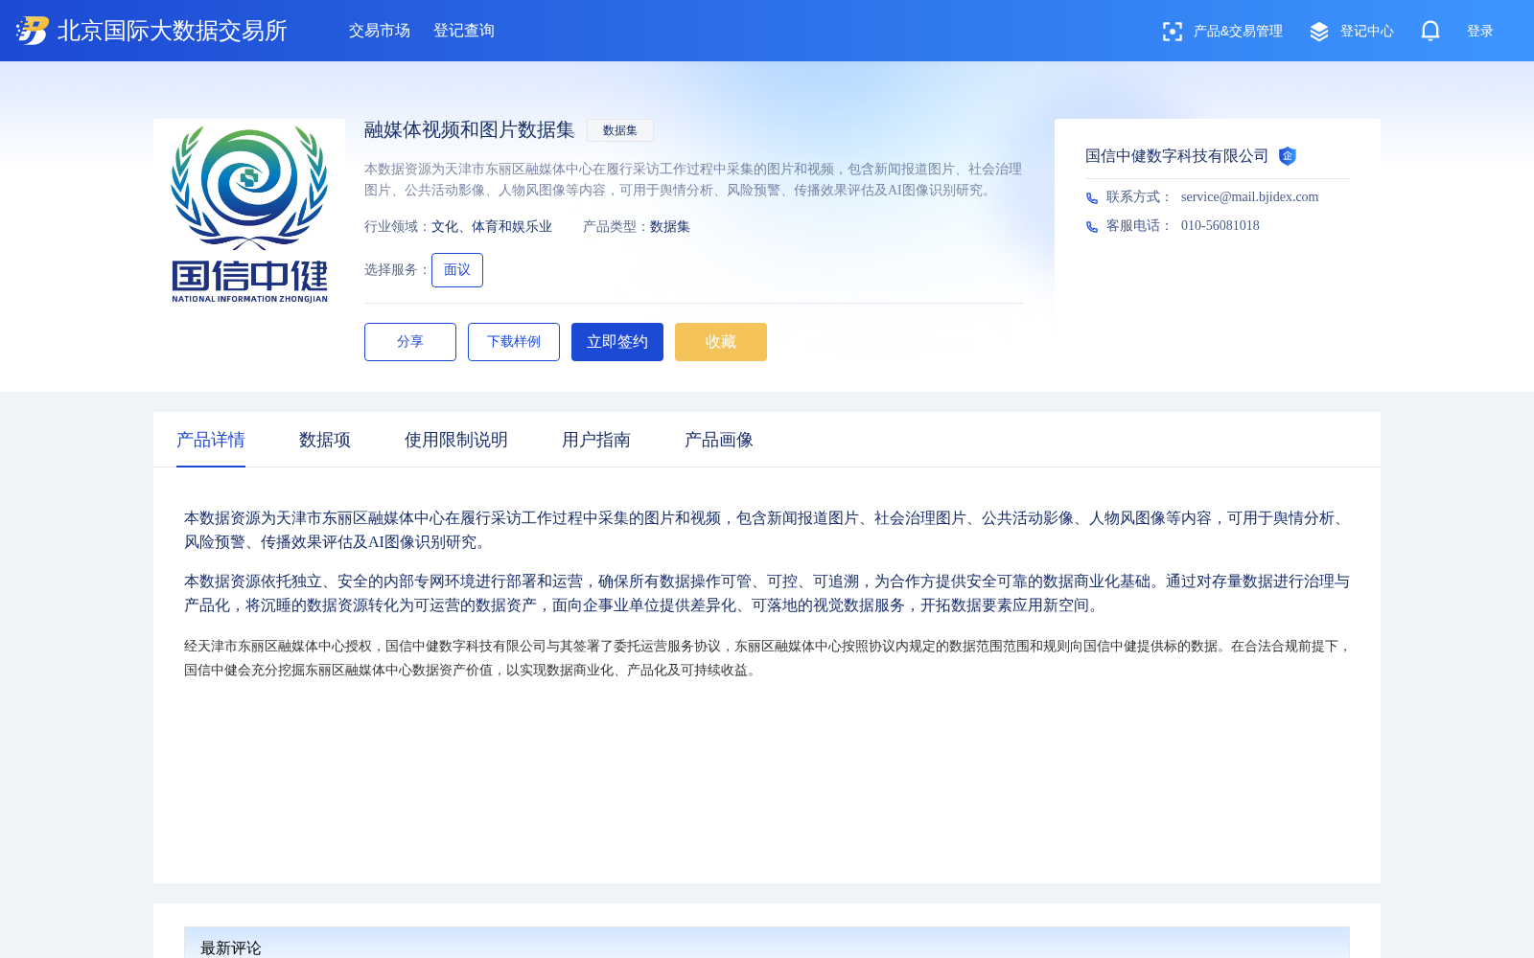
Task: Click the paragraph starting 本数据资源依托独立
Action: pyautogui.click(x=767, y=593)
